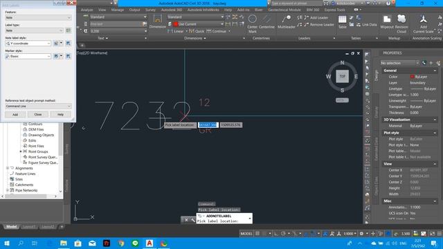The width and height of the screenshot is (443, 249).
Task: Click the command line input area
Action: (223, 221)
